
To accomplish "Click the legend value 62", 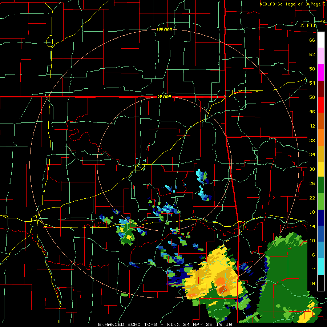I will 312,54.
